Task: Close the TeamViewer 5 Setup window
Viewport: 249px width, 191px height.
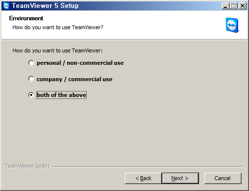Action: click(243, 6)
